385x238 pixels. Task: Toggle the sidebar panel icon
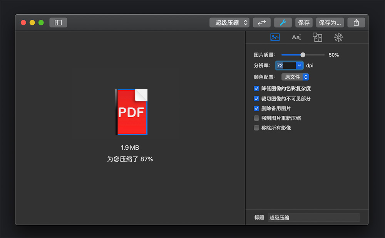(x=58, y=23)
